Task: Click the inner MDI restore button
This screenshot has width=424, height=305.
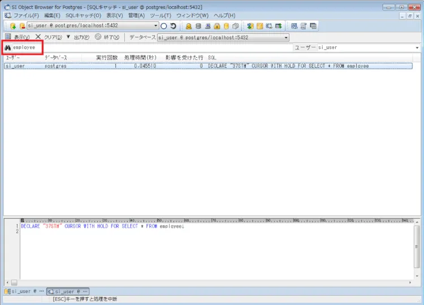Action: [410, 16]
